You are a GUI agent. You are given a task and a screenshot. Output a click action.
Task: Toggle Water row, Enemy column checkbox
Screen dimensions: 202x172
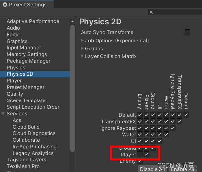140,134
